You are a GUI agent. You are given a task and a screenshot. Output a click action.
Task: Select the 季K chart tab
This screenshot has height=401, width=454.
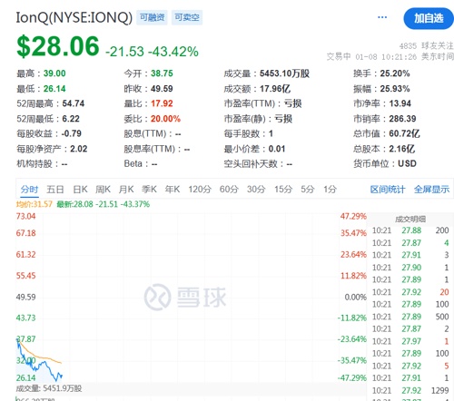click(149, 190)
